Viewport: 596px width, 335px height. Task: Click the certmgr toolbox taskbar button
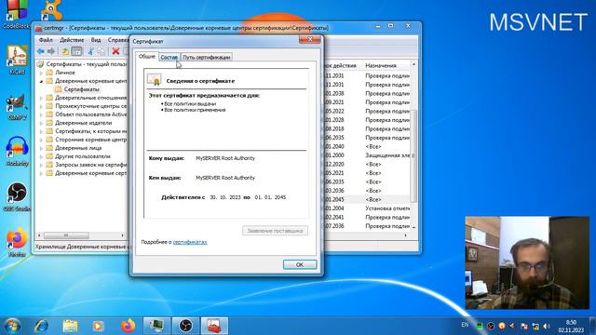[214, 326]
